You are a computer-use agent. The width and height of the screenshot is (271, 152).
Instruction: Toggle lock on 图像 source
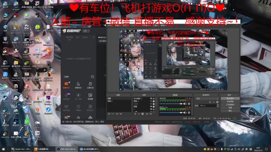154,106
